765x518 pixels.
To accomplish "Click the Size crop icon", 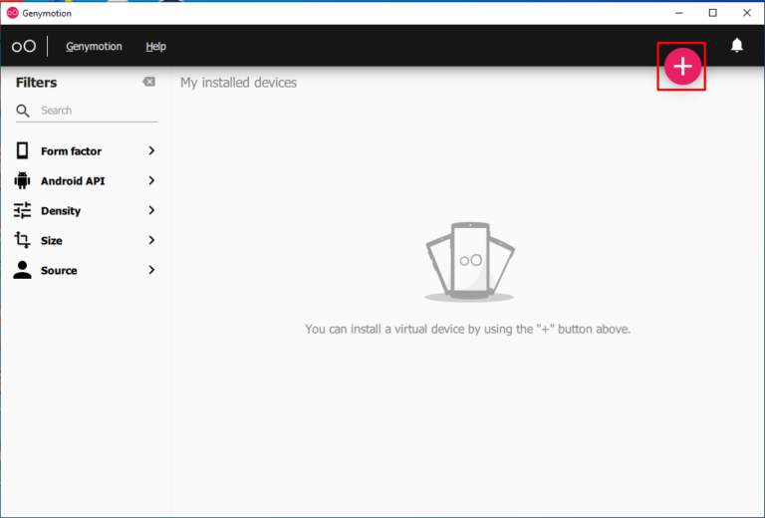I will tap(22, 240).
